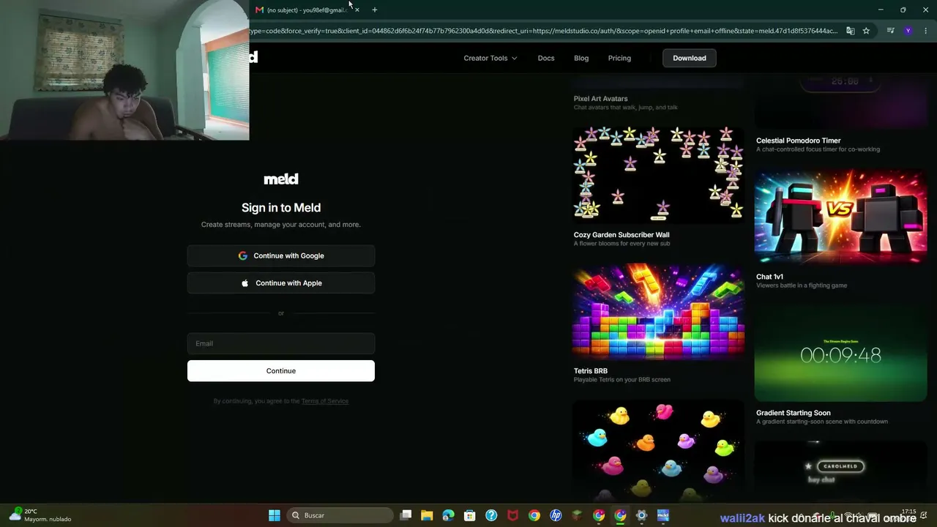Open the rubber ducks thumbnail
Screen dimensions: 937x527
click(x=658, y=451)
